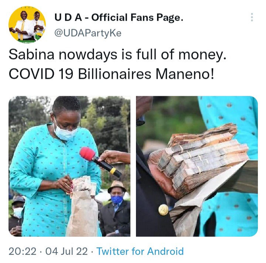Click the gold coat button in right photo
The width and height of the screenshot is (266, 263).
[163, 210]
